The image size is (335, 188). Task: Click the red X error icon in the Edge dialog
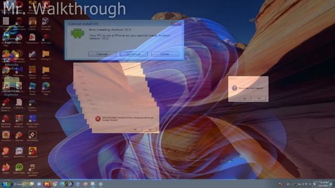pyautogui.click(x=98, y=119)
